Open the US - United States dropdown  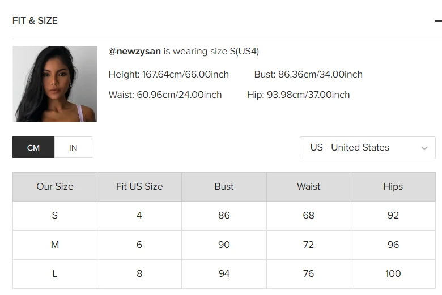367,148
